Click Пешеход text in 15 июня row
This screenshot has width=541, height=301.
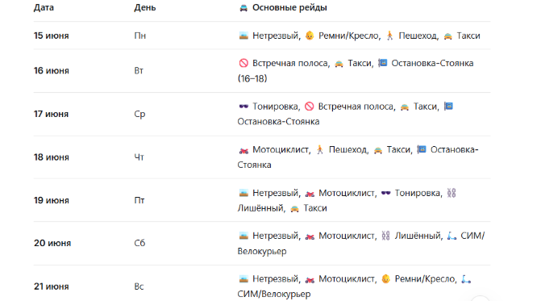click(x=418, y=36)
